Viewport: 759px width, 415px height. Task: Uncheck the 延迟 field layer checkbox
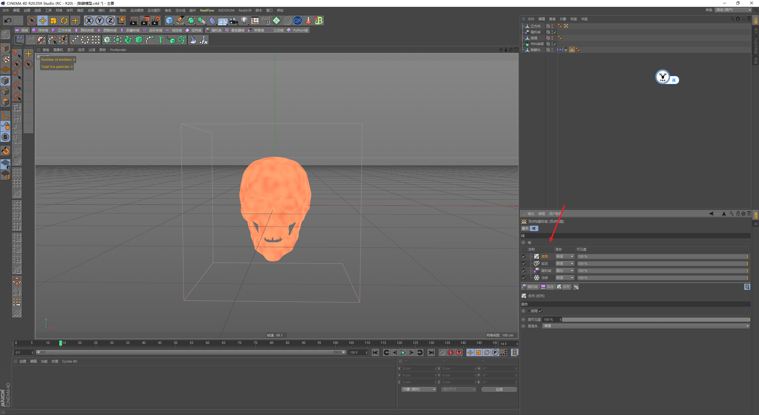click(x=524, y=264)
